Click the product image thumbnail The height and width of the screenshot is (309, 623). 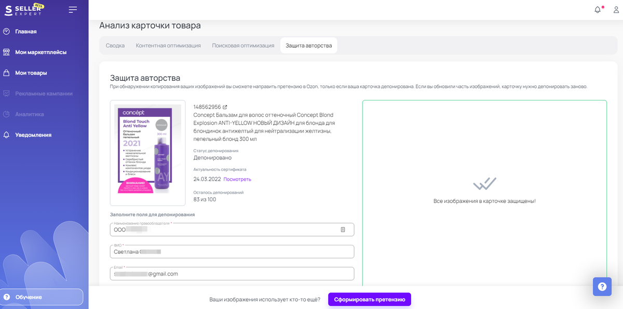[147, 152]
